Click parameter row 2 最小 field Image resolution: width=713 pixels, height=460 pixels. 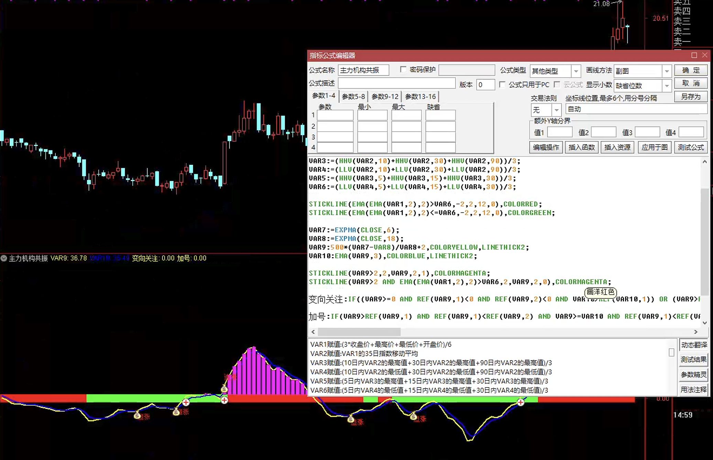click(372, 126)
